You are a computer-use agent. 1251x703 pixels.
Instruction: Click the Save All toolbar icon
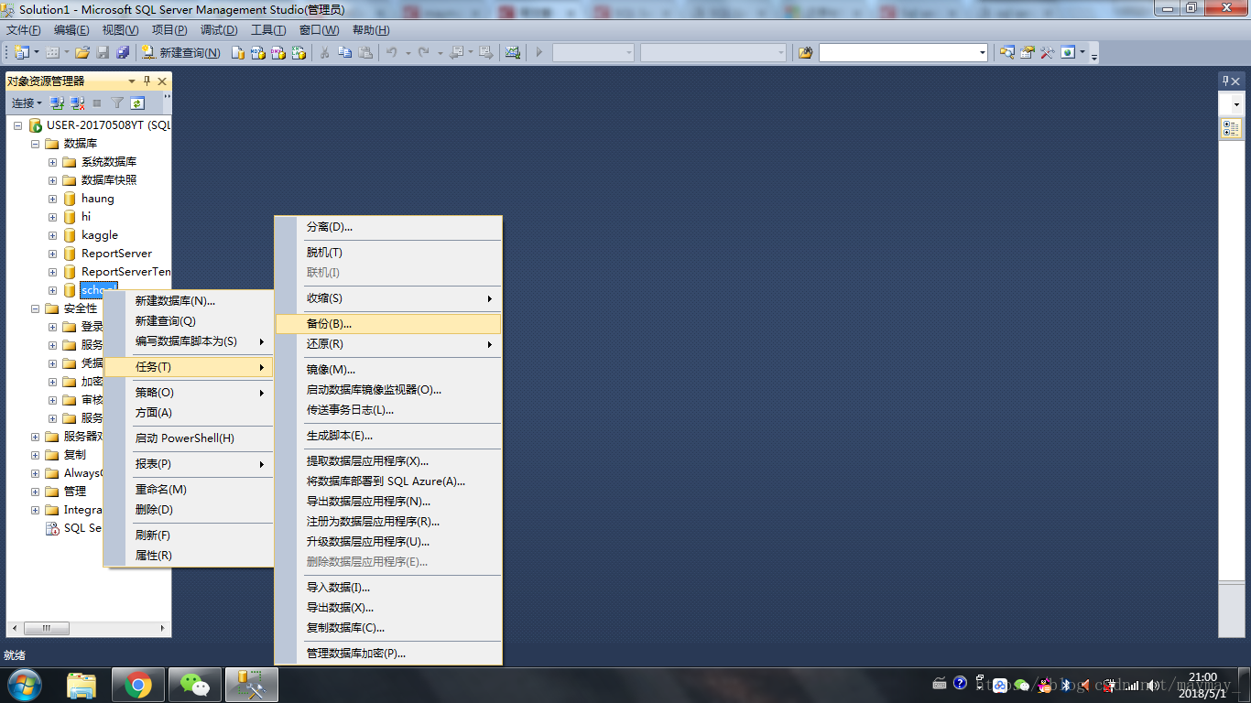tap(123, 52)
